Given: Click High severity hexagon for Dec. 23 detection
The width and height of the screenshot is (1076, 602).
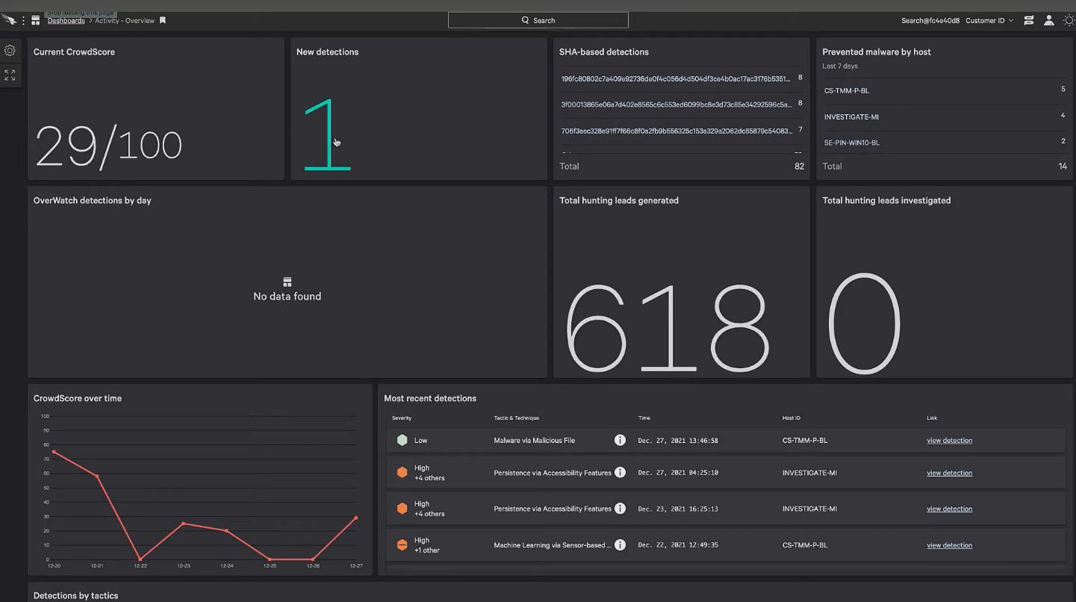Looking at the screenshot, I should [402, 509].
